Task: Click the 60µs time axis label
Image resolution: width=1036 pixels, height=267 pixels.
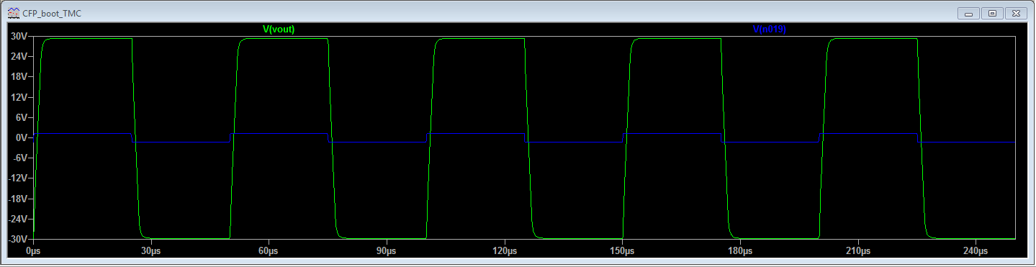Action: [269, 251]
